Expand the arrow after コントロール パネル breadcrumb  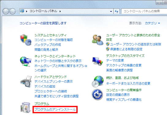(x=60, y=11)
